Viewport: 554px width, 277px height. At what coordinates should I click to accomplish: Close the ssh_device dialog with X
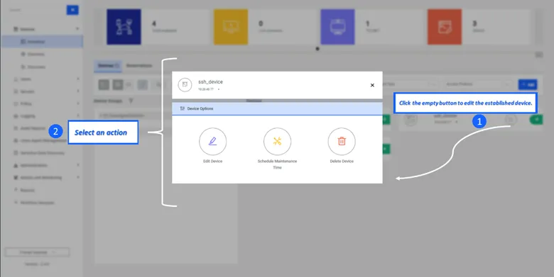(372, 85)
